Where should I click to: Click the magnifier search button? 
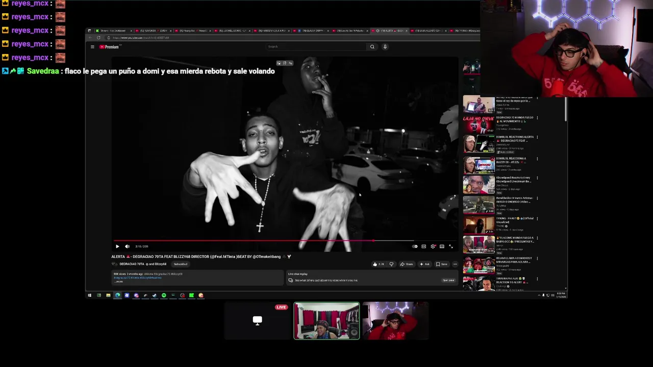(x=372, y=46)
